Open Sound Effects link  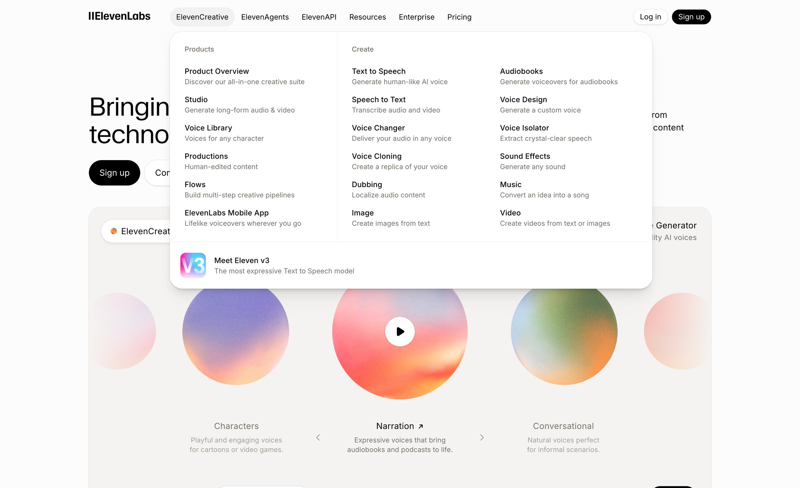(532, 161)
